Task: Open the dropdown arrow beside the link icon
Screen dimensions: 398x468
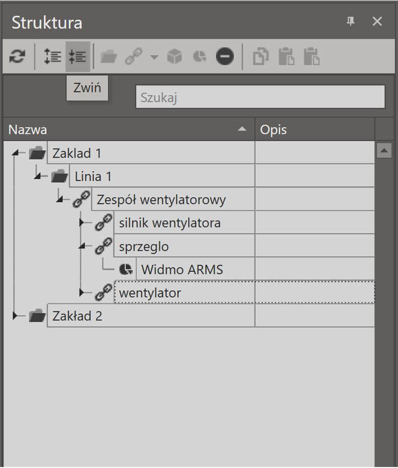Action: 154,57
